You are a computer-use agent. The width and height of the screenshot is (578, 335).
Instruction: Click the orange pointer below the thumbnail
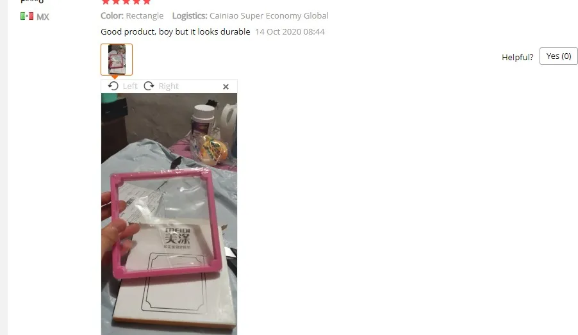(x=115, y=77)
